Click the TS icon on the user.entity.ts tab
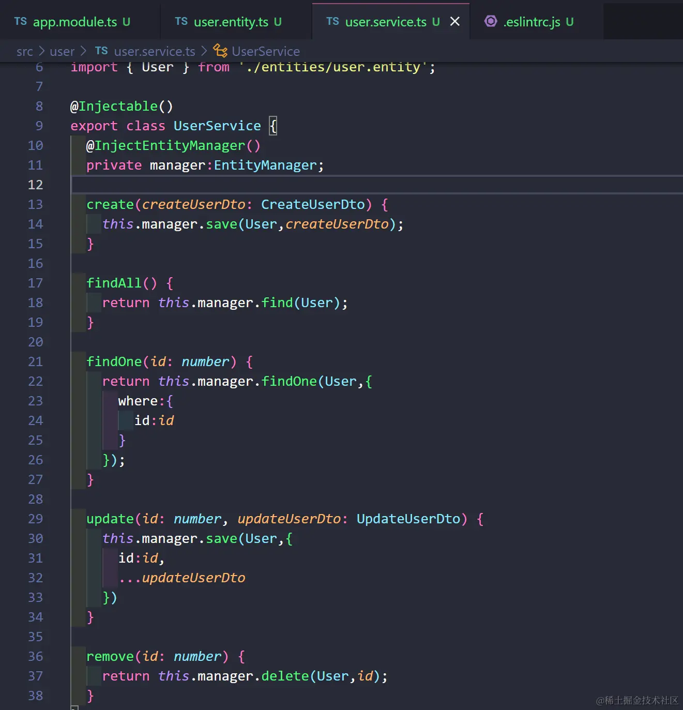This screenshot has width=683, height=710. click(x=181, y=21)
